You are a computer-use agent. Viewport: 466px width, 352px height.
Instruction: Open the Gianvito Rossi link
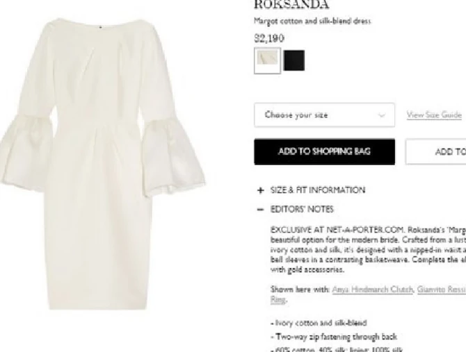coord(442,290)
